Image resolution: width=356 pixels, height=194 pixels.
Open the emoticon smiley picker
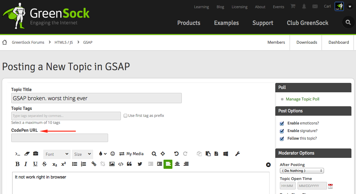click(113, 154)
